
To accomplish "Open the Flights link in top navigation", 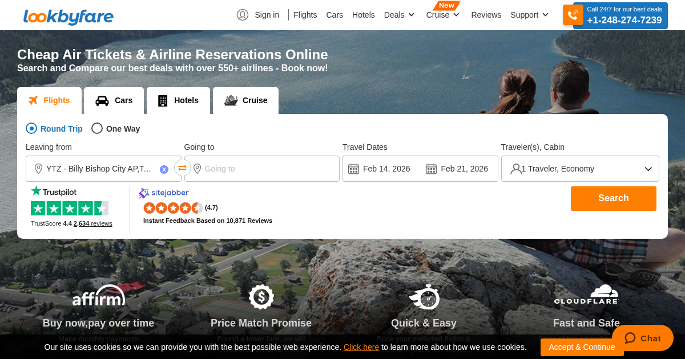I will click(x=305, y=15).
